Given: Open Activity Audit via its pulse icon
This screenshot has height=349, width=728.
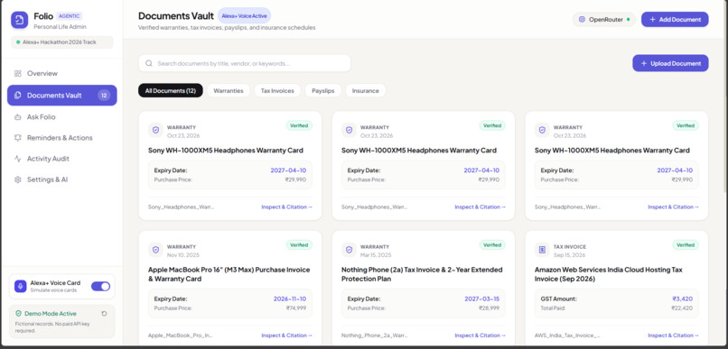Looking at the screenshot, I should click(18, 159).
